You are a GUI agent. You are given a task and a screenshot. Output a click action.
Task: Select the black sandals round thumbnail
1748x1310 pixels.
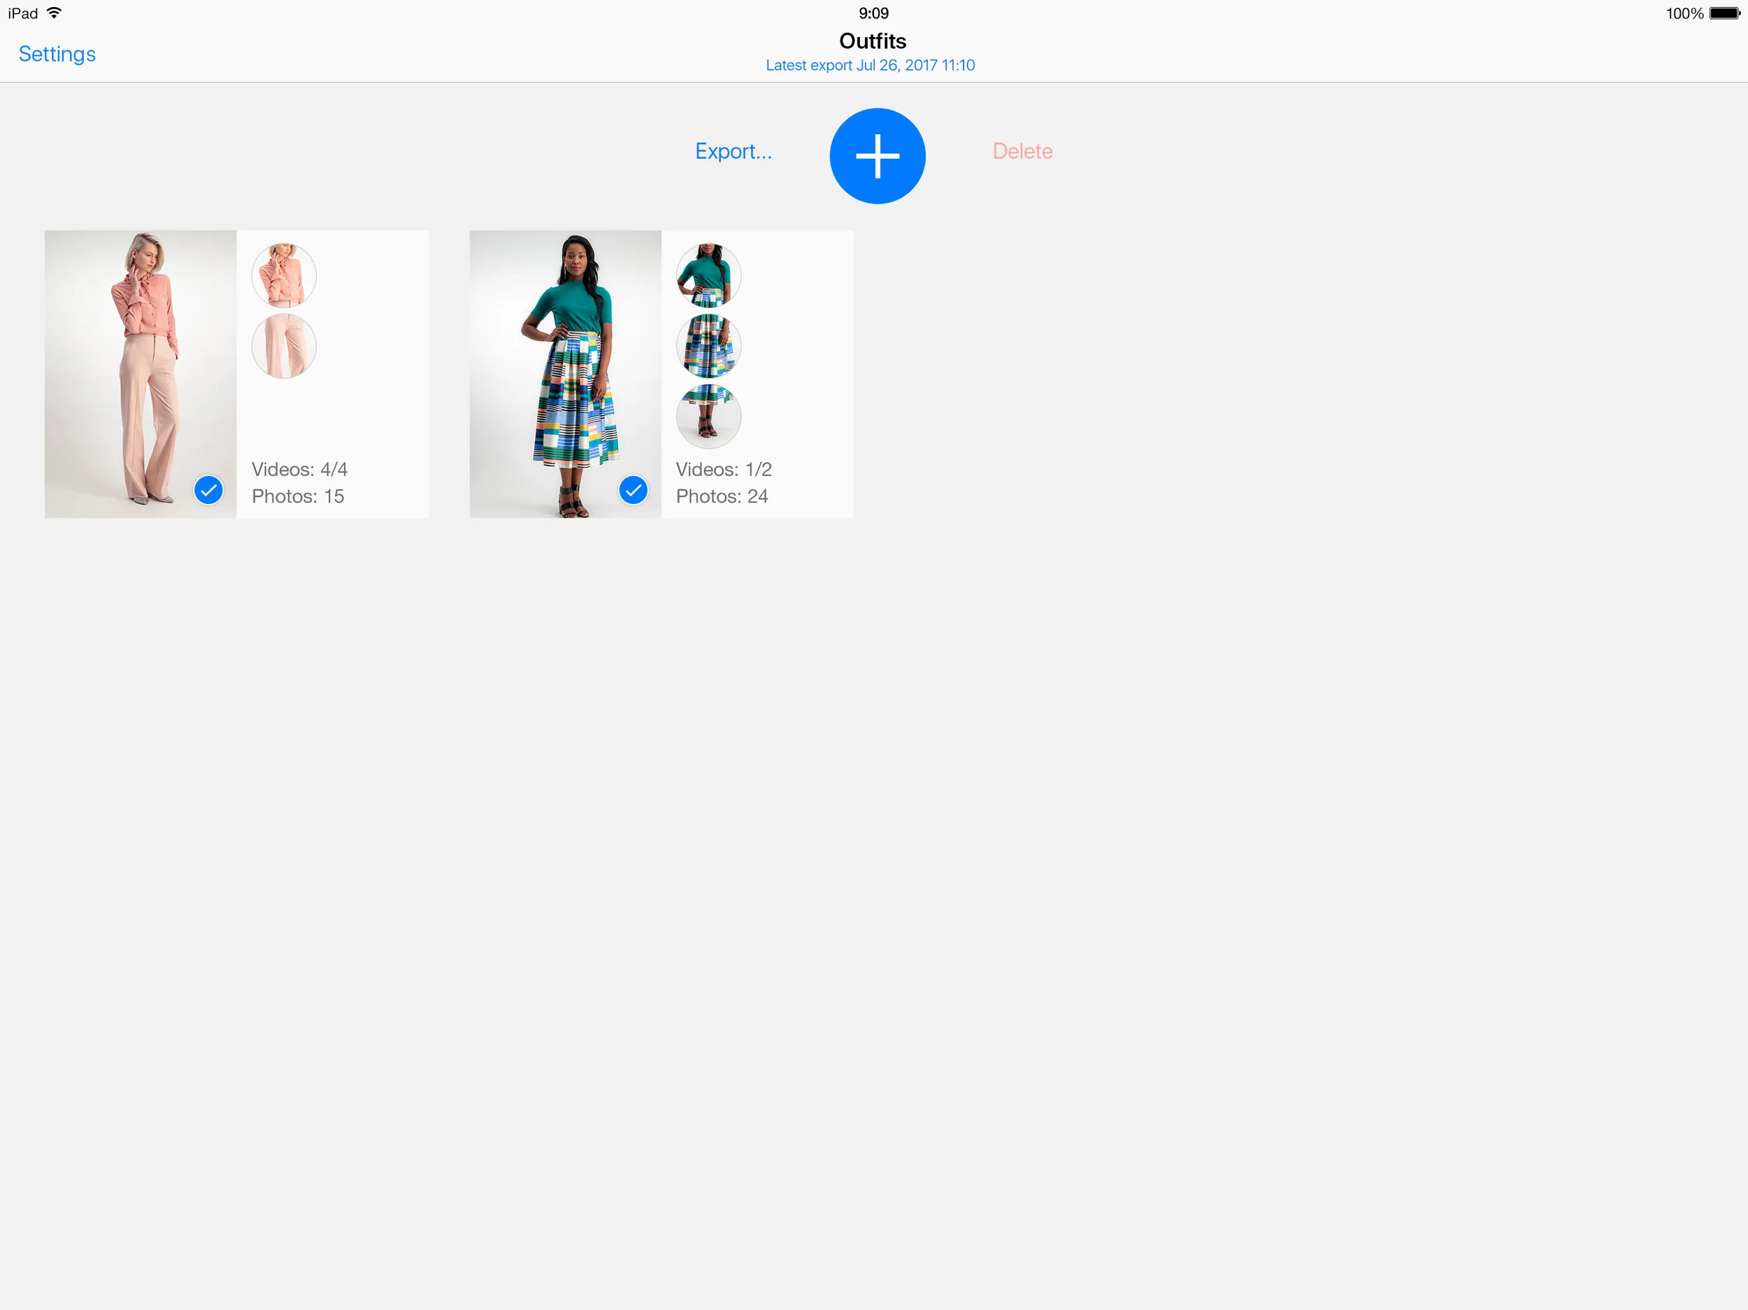click(709, 416)
